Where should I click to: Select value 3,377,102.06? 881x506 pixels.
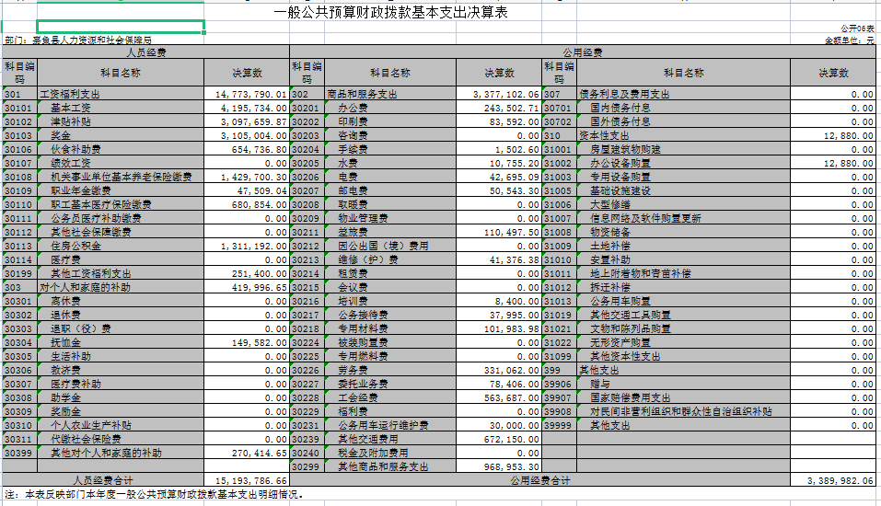[499, 94]
